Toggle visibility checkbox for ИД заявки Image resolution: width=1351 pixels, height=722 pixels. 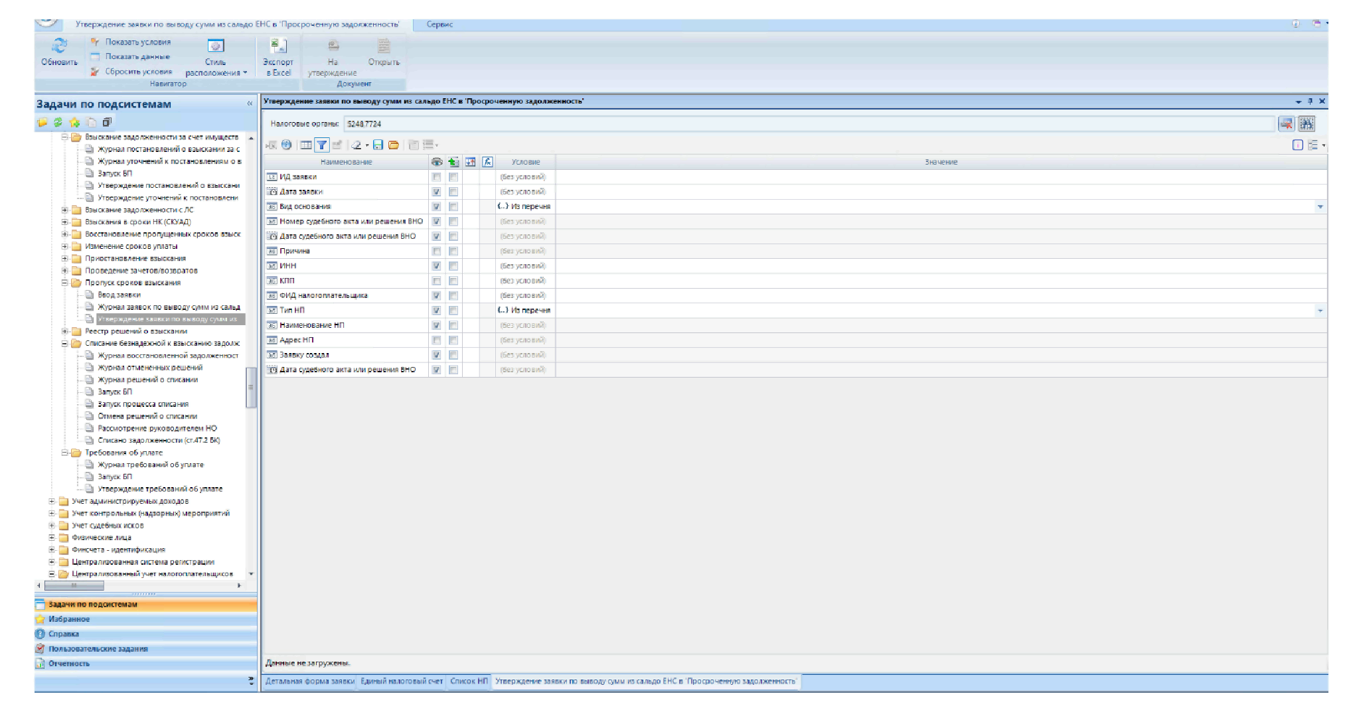[436, 177]
